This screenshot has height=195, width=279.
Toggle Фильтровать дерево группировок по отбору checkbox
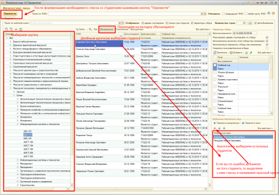[267, 37]
